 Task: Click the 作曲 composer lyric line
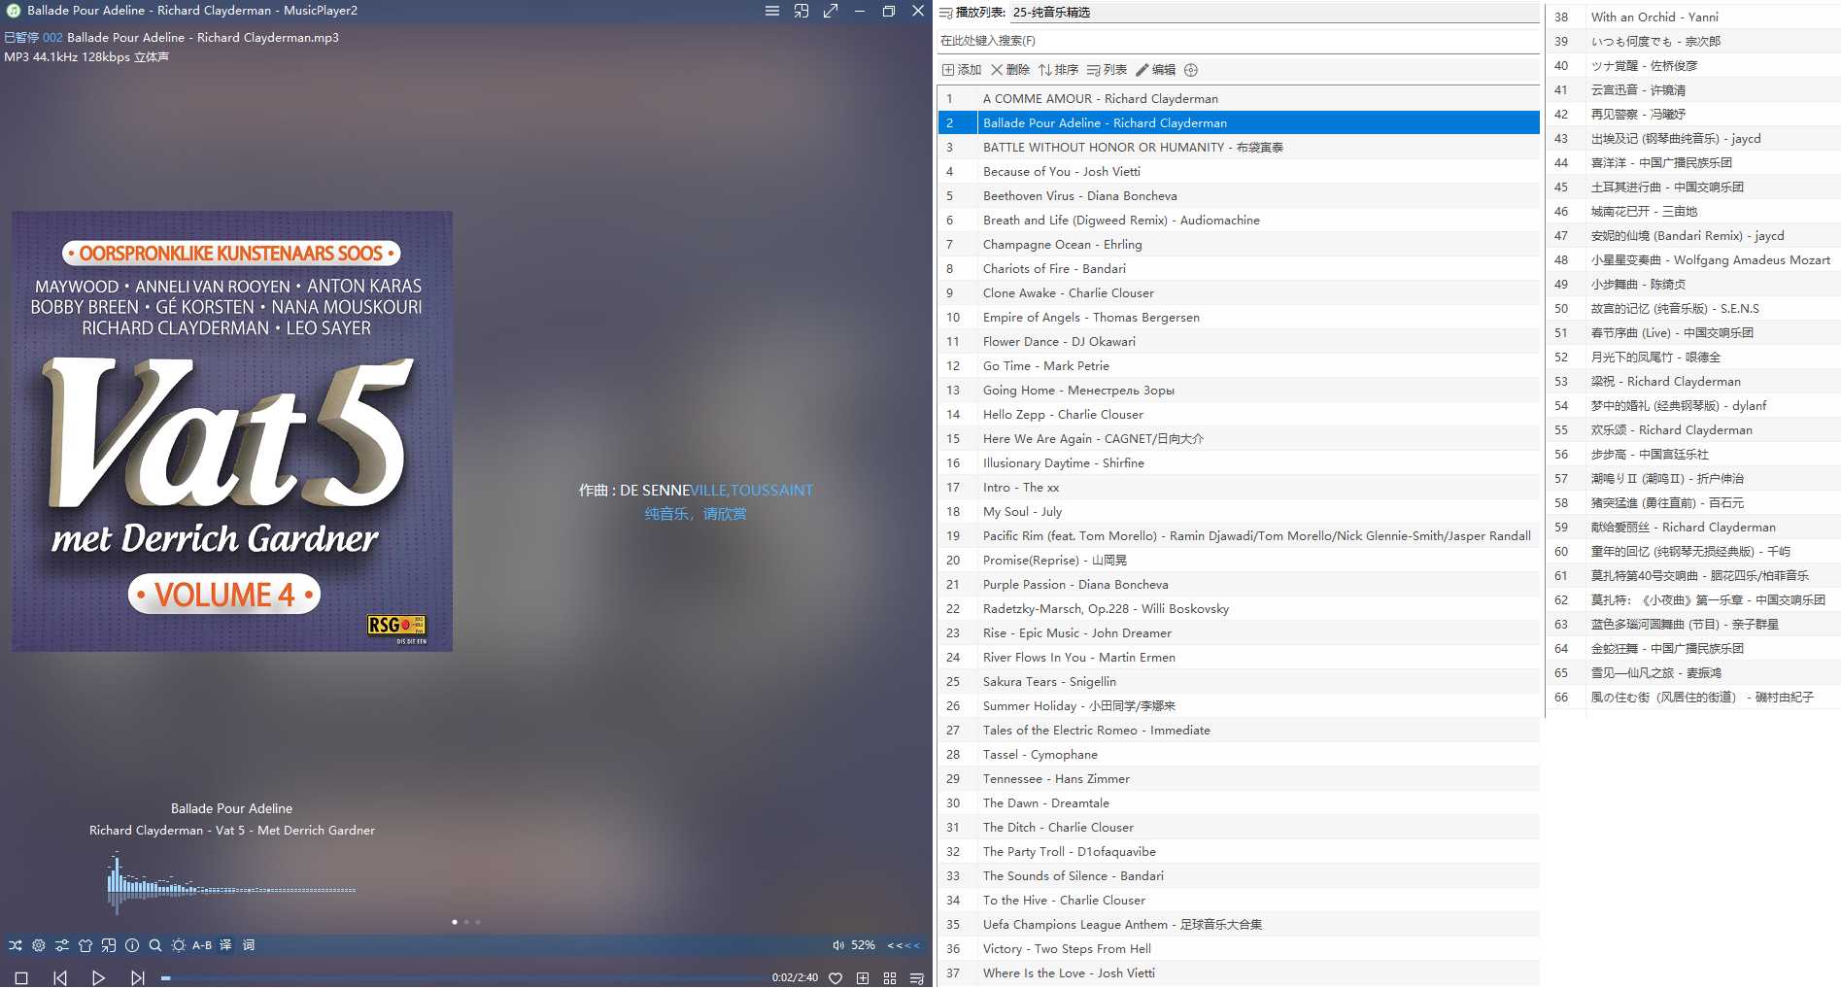(696, 491)
